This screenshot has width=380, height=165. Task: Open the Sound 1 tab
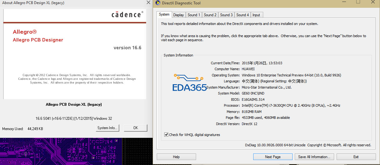tap(194, 15)
